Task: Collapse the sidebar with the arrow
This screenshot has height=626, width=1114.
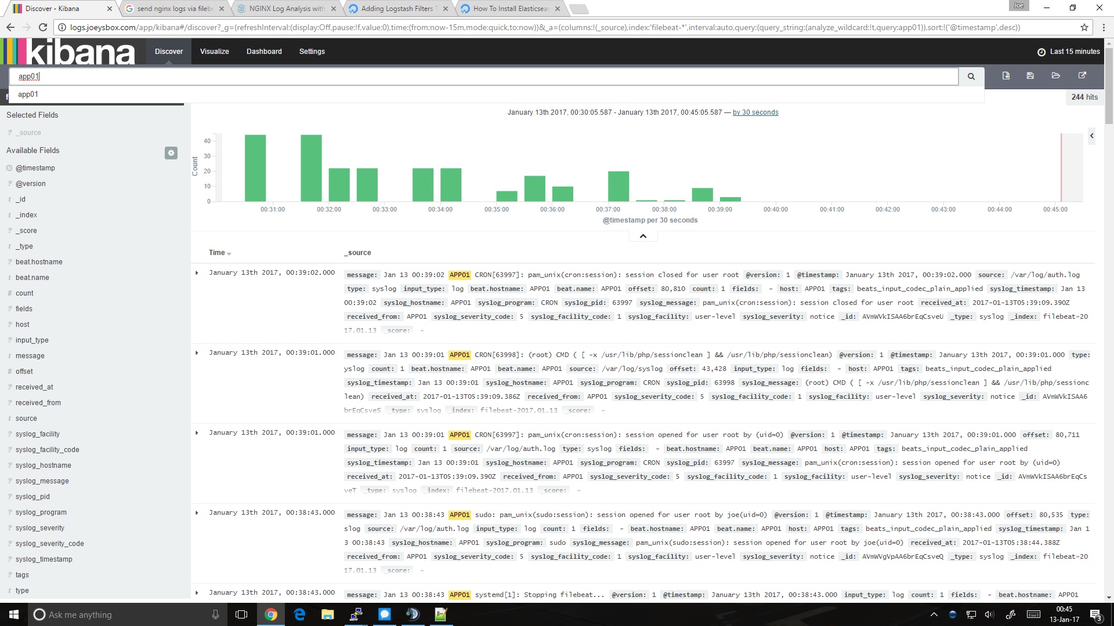Action: coord(1091,136)
